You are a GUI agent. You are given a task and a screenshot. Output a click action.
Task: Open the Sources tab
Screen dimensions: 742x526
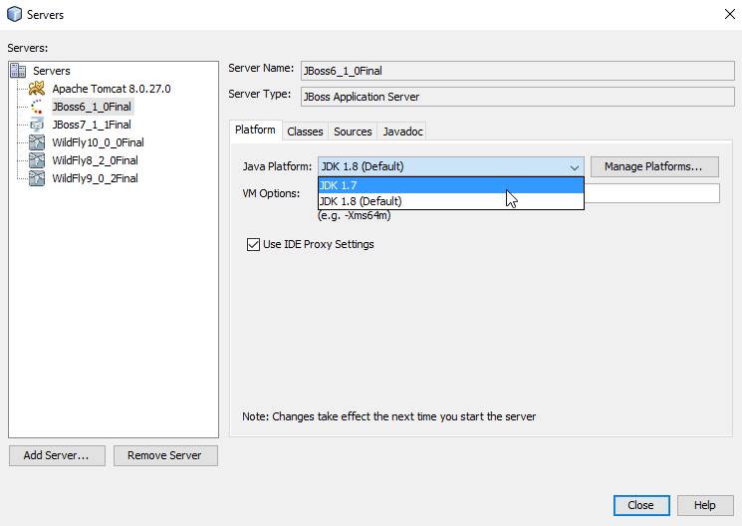click(353, 131)
